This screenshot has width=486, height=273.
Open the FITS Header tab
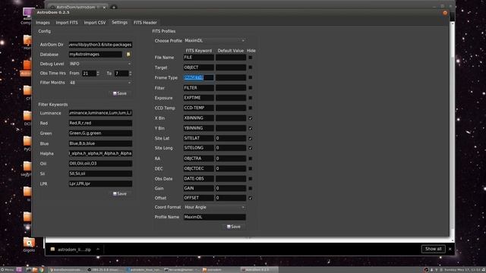tap(145, 23)
